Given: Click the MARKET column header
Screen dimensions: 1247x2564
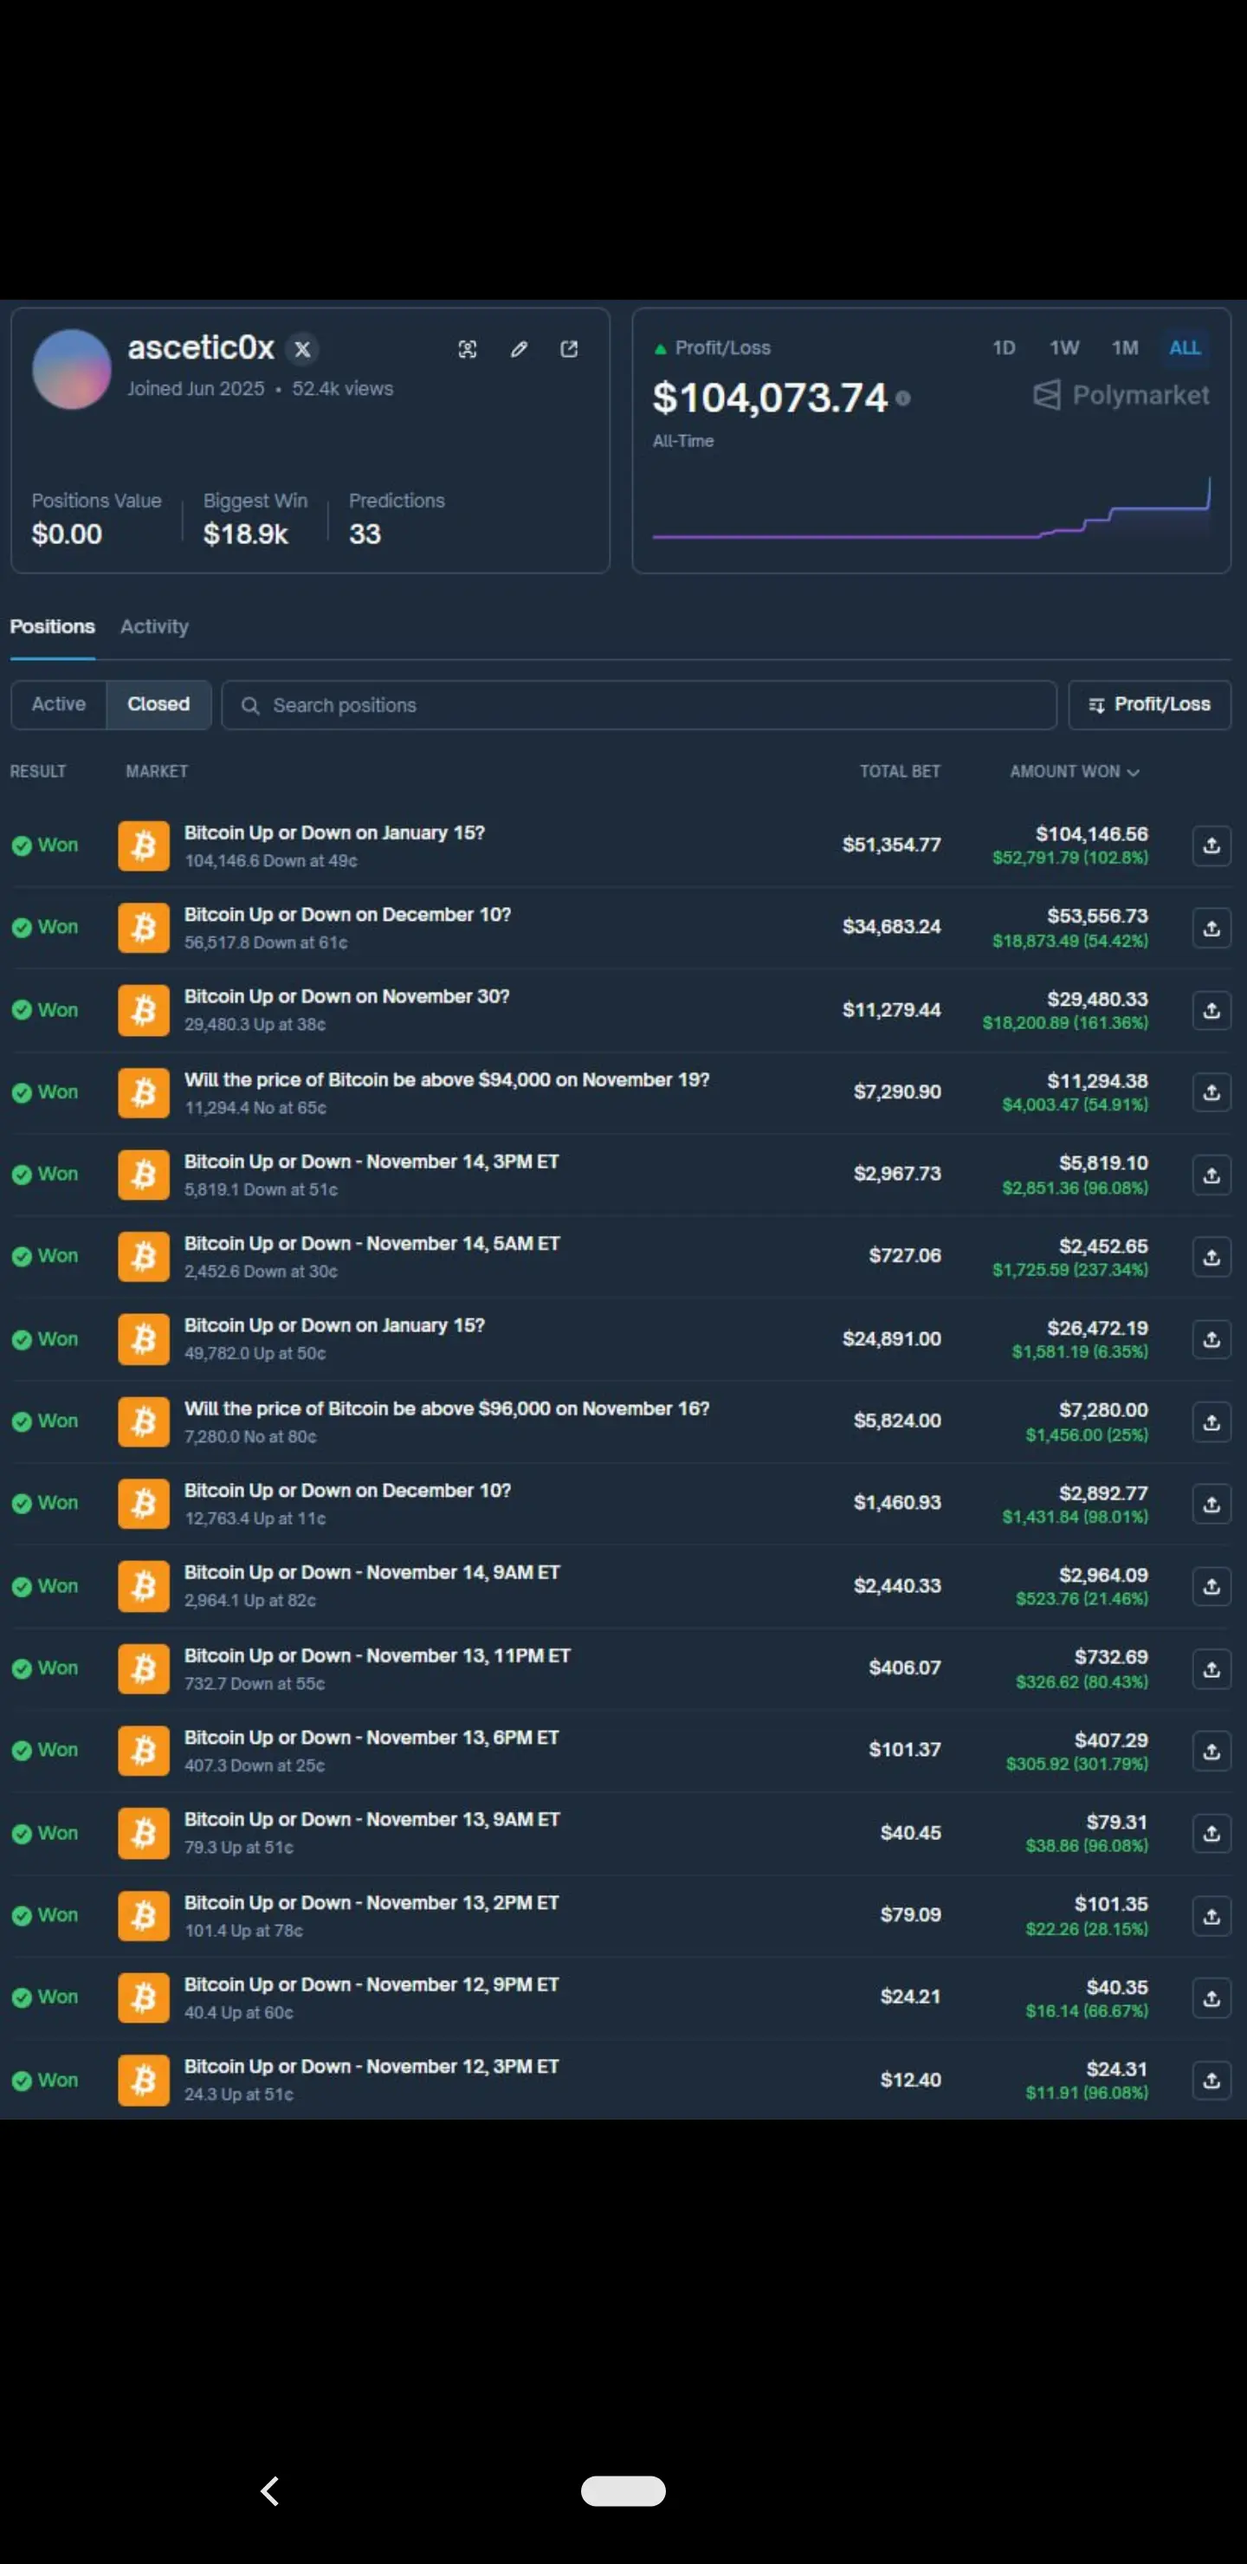Looking at the screenshot, I should click(156, 772).
